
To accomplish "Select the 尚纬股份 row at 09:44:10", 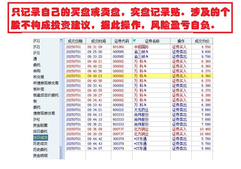I will [x=139, y=119].
